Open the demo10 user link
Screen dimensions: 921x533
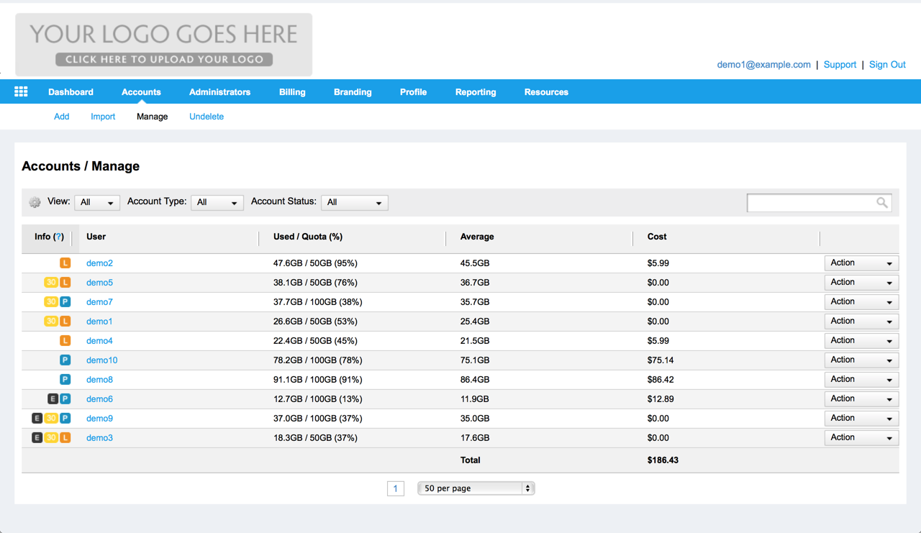pos(102,360)
